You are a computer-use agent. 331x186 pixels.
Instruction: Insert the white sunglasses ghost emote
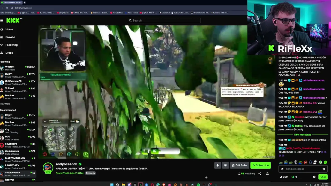pos(315,162)
